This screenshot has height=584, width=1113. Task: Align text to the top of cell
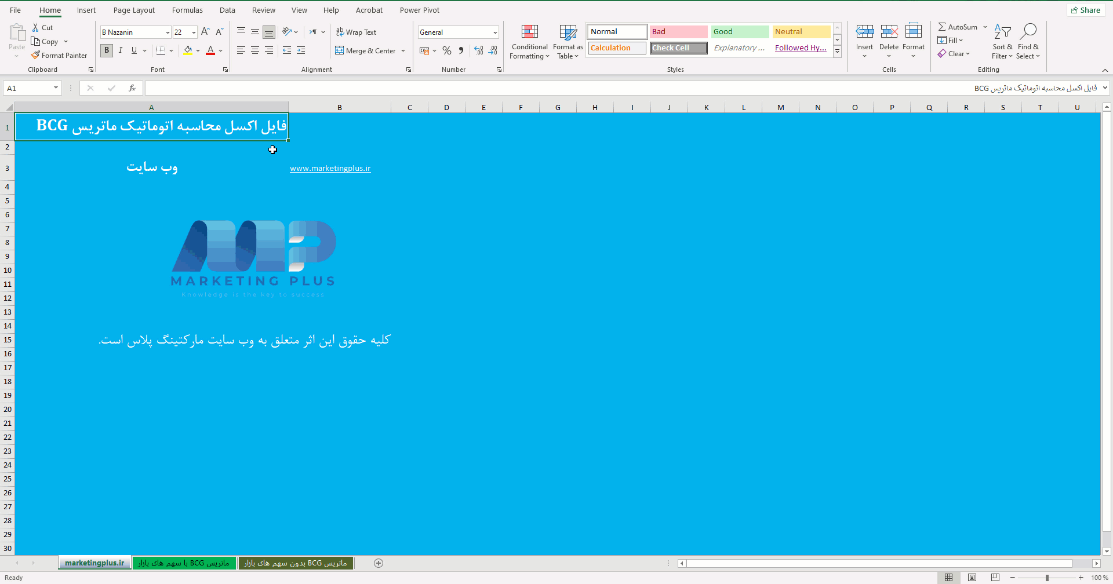[241, 32]
